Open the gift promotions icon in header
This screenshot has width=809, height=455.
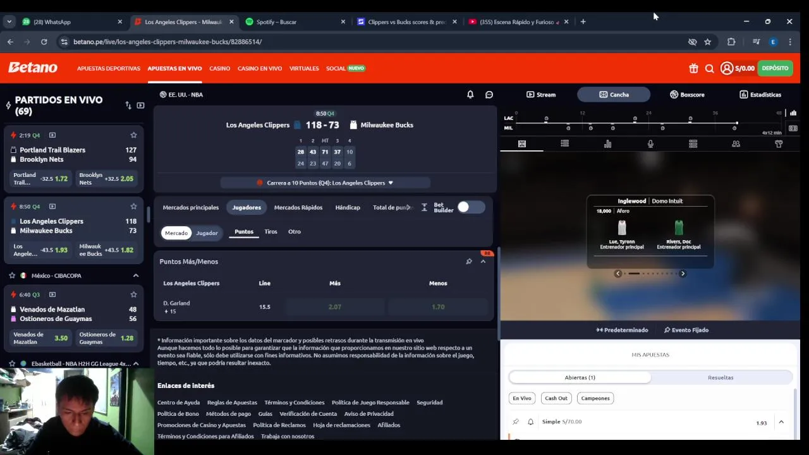pyautogui.click(x=693, y=68)
